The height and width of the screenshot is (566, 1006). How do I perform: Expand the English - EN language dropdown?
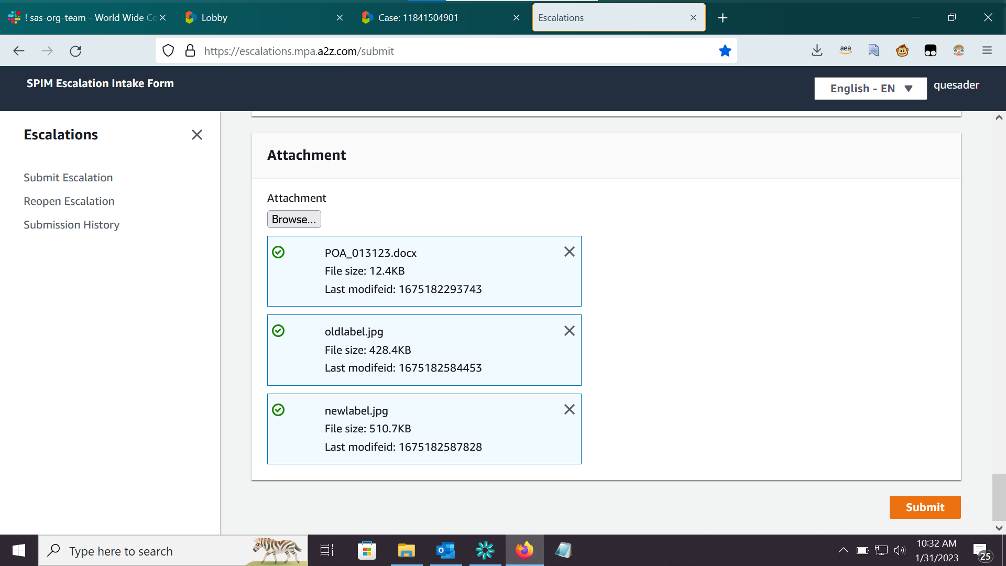pyautogui.click(x=870, y=89)
